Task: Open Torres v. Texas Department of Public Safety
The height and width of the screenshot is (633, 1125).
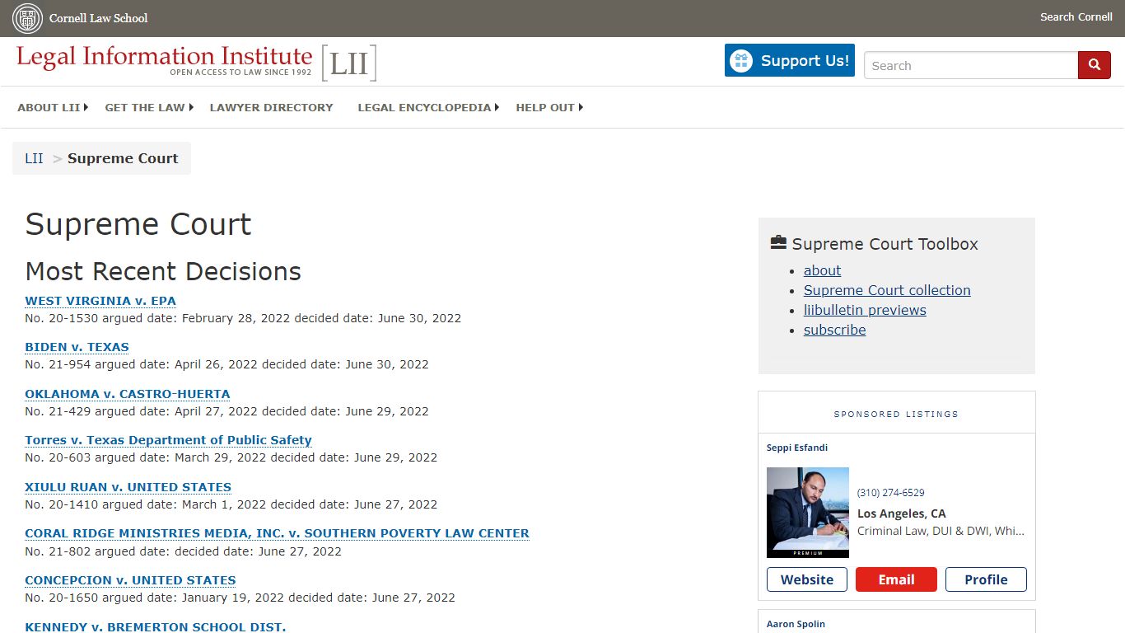Action: pyautogui.click(x=168, y=440)
